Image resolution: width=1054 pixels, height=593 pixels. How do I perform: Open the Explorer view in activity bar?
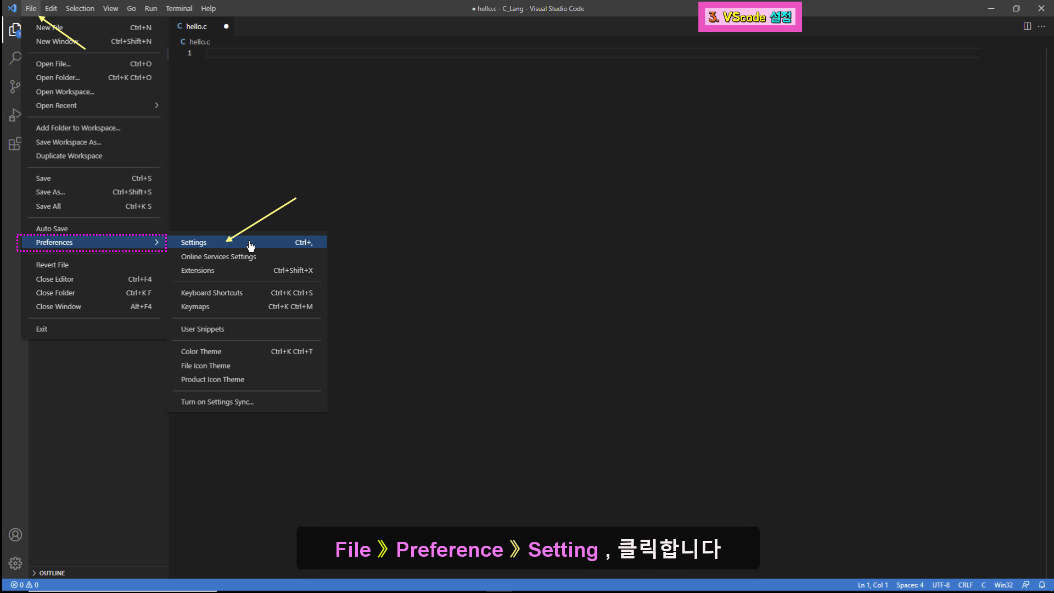click(15, 30)
